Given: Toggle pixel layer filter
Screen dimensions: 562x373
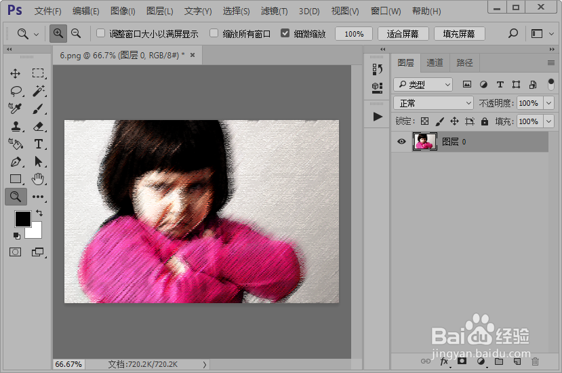Looking at the screenshot, I should [x=466, y=84].
